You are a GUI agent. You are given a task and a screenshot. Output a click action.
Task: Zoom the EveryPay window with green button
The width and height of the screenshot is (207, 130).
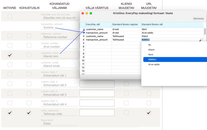91,13
